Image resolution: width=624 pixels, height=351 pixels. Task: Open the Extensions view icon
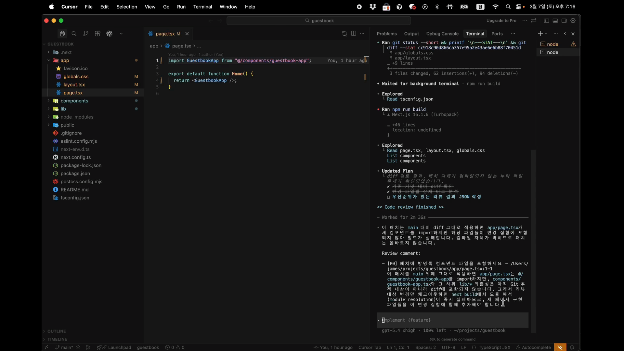coord(97,34)
